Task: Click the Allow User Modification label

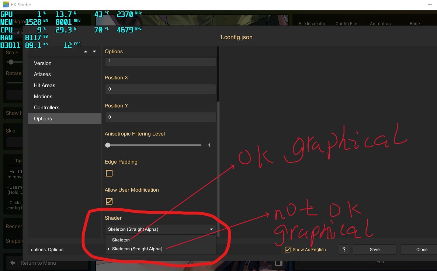Action: tap(132, 190)
